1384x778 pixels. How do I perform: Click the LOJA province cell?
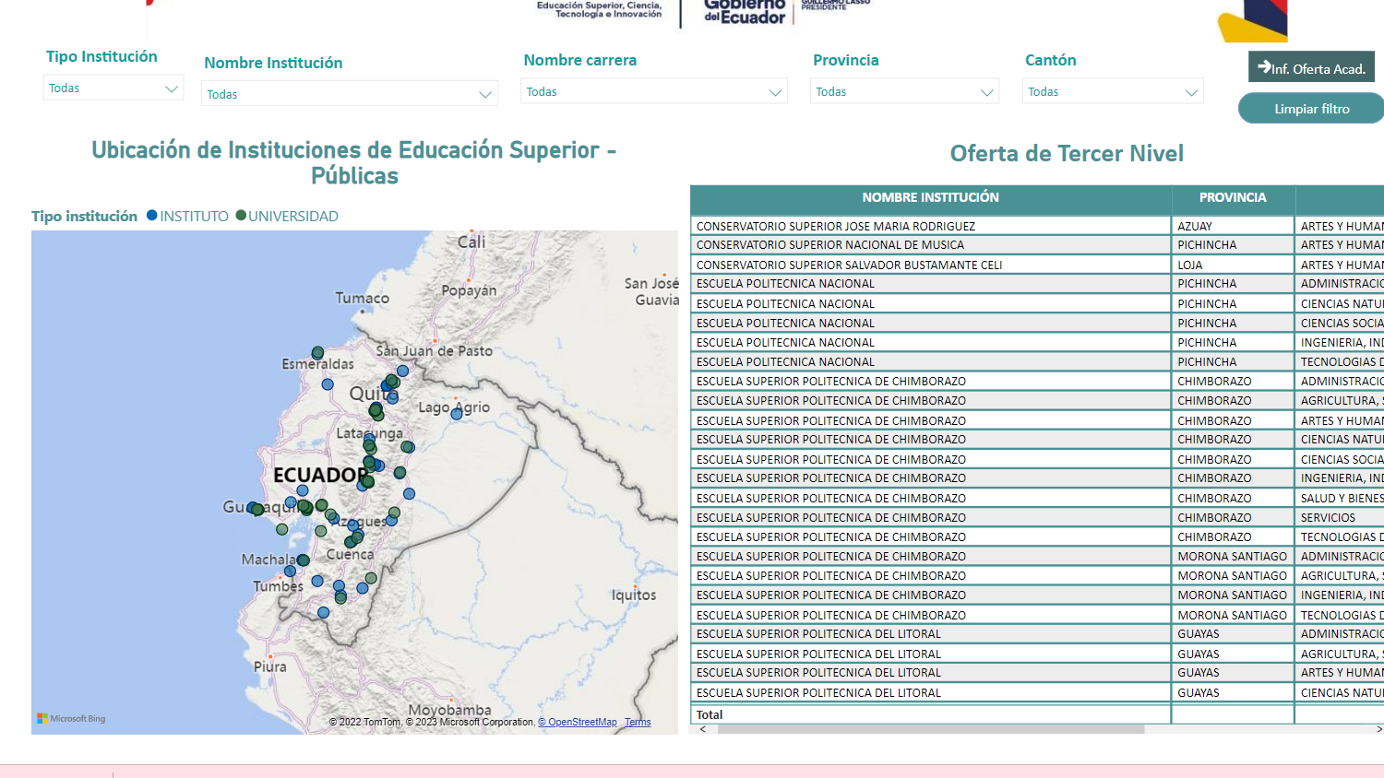1233,265
